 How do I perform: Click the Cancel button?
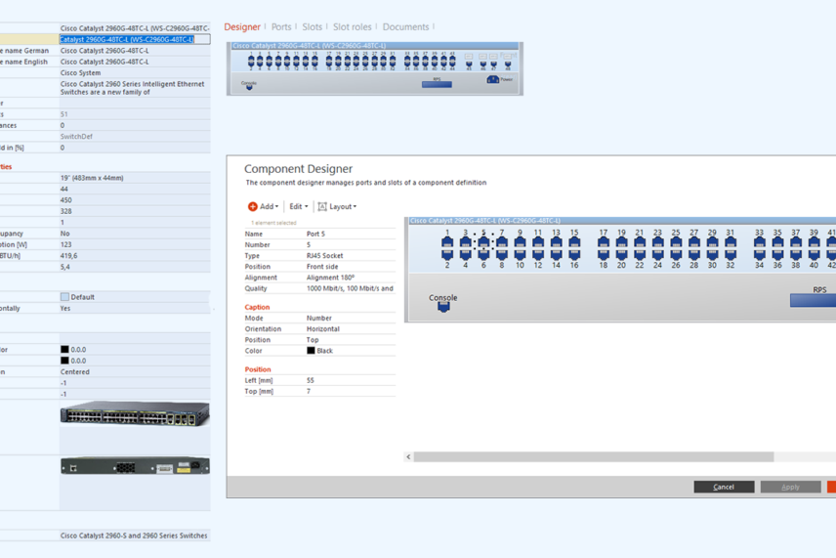(x=724, y=487)
